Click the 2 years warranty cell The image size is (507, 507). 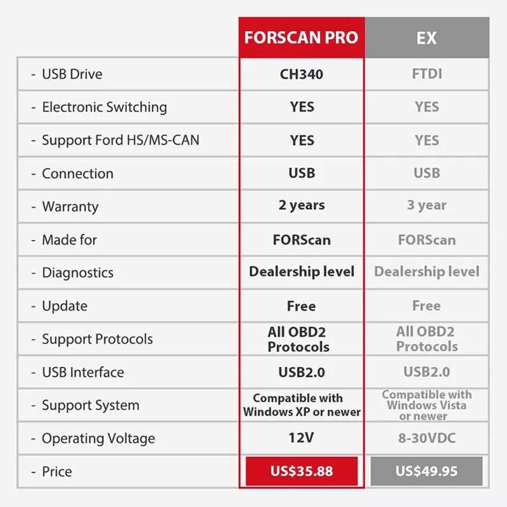pos(302,205)
